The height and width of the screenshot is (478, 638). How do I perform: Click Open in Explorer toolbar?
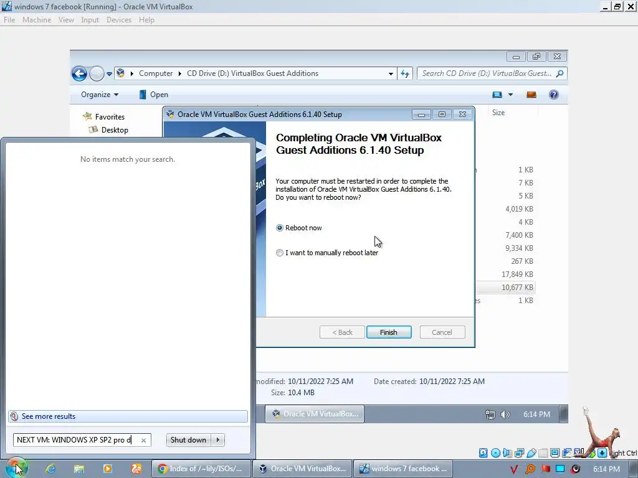tap(153, 95)
